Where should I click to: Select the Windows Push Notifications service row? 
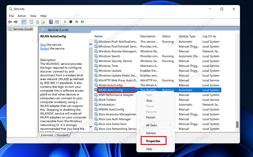157,41
